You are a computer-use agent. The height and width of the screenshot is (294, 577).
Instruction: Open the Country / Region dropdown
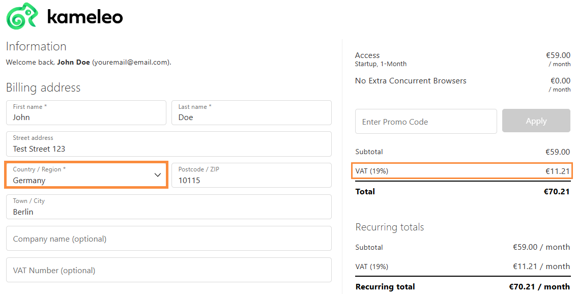click(x=86, y=175)
